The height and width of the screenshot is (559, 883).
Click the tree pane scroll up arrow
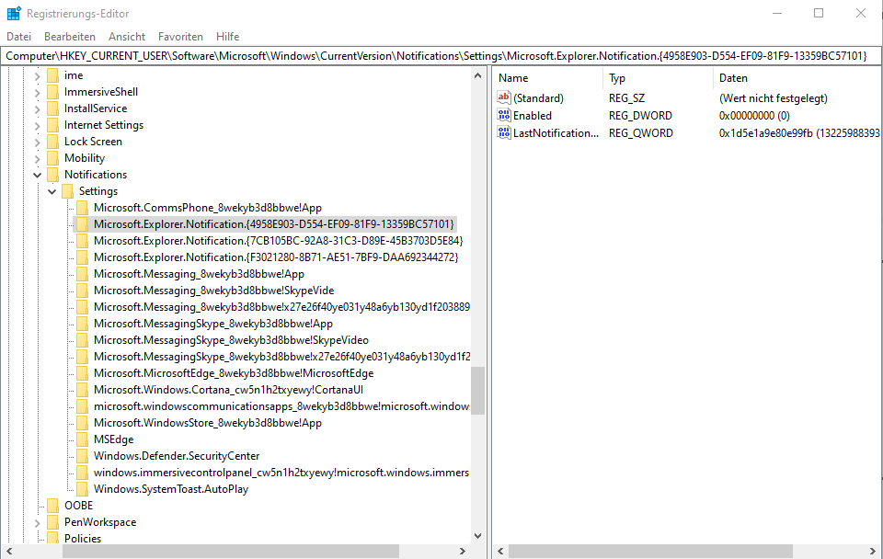coord(477,74)
